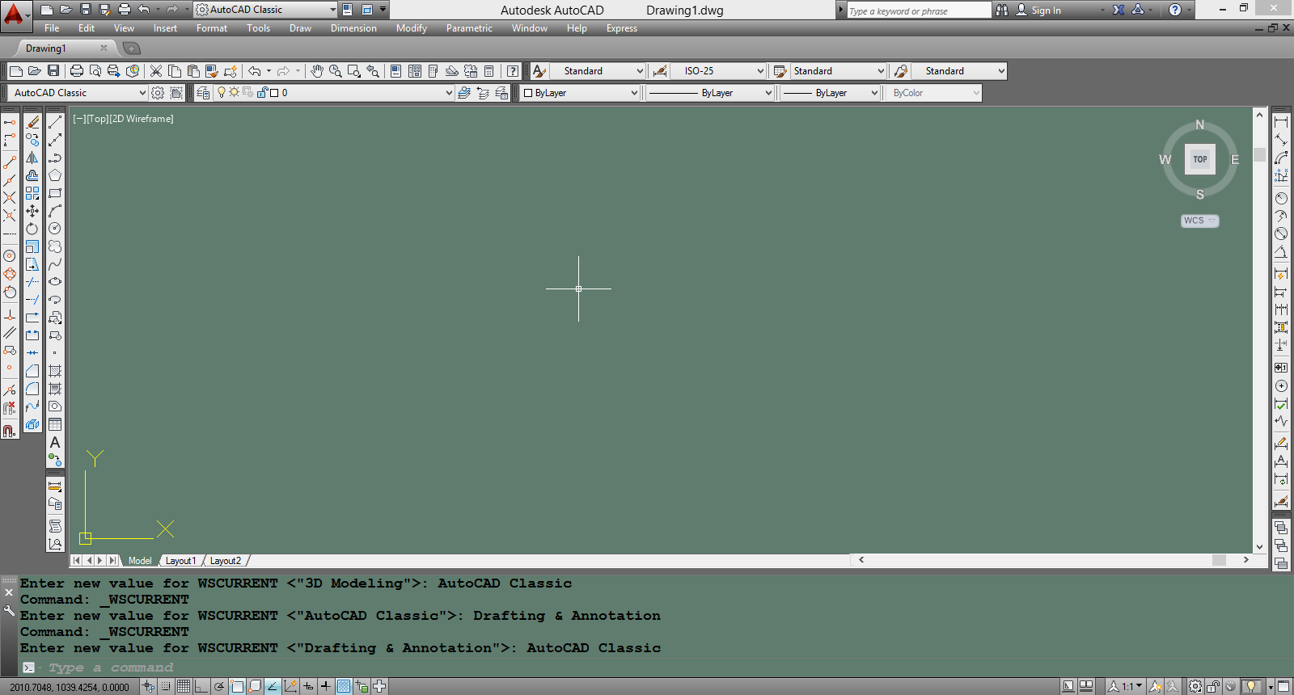Screen dimensions: 1294x695
Task: Select Snap to Endpoint object snap
Action: pos(10,162)
